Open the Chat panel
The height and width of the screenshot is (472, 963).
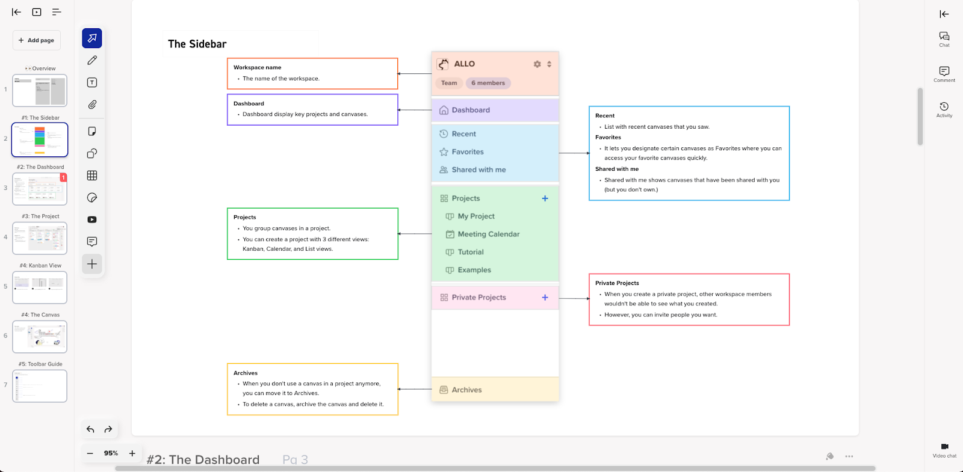pyautogui.click(x=944, y=39)
